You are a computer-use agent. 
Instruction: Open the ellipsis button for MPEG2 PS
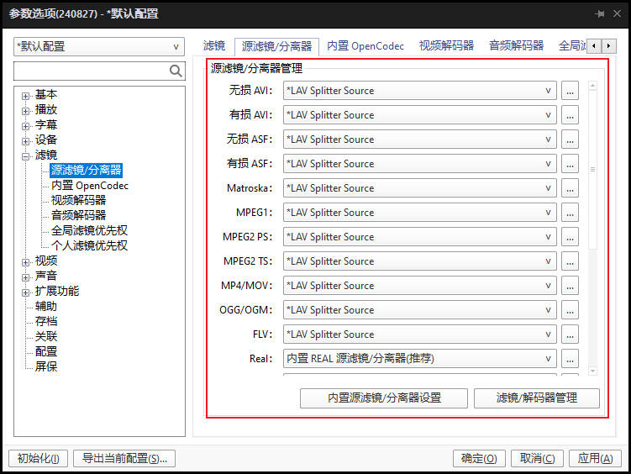(570, 237)
